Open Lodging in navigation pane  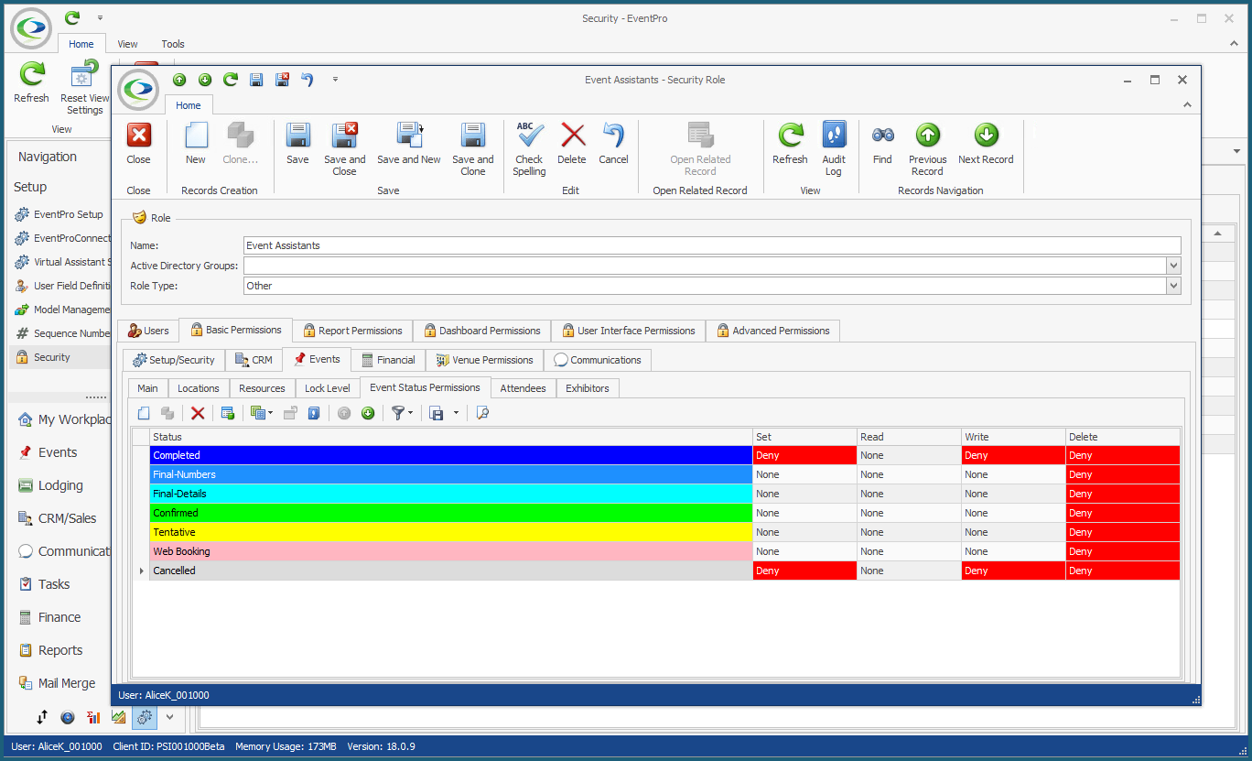[60, 485]
